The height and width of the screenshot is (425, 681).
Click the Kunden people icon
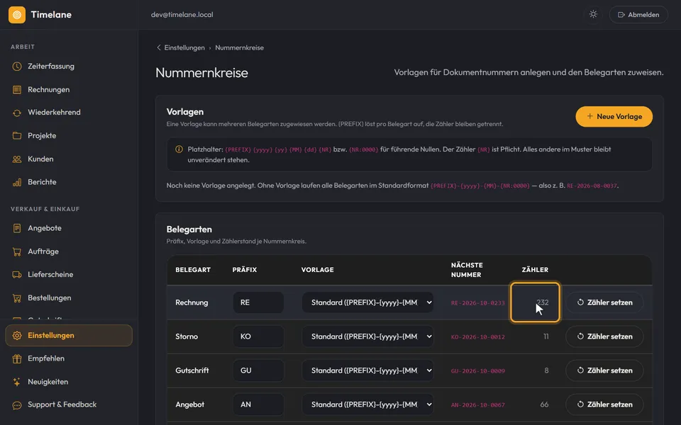[17, 159]
